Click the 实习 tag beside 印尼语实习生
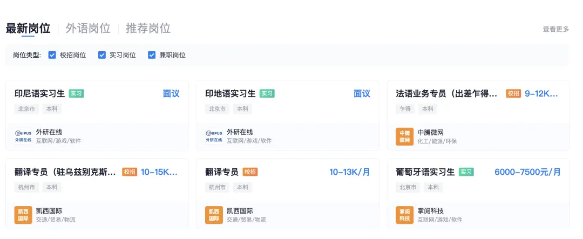 coord(76,94)
